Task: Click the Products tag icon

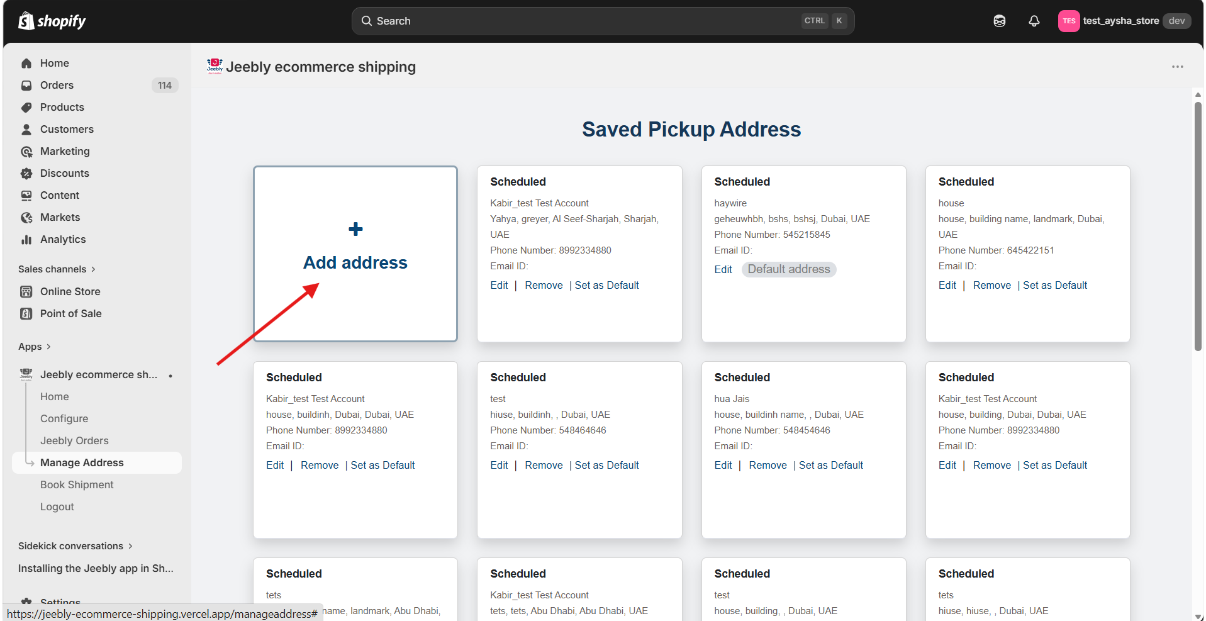Action: click(x=26, y=107)
